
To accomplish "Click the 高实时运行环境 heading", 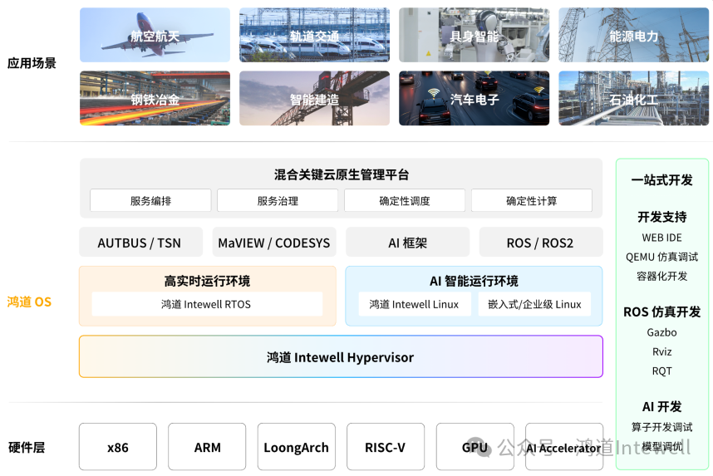I will click(208, 281).
